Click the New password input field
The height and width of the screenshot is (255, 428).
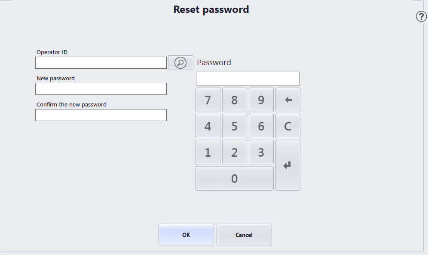101,89
